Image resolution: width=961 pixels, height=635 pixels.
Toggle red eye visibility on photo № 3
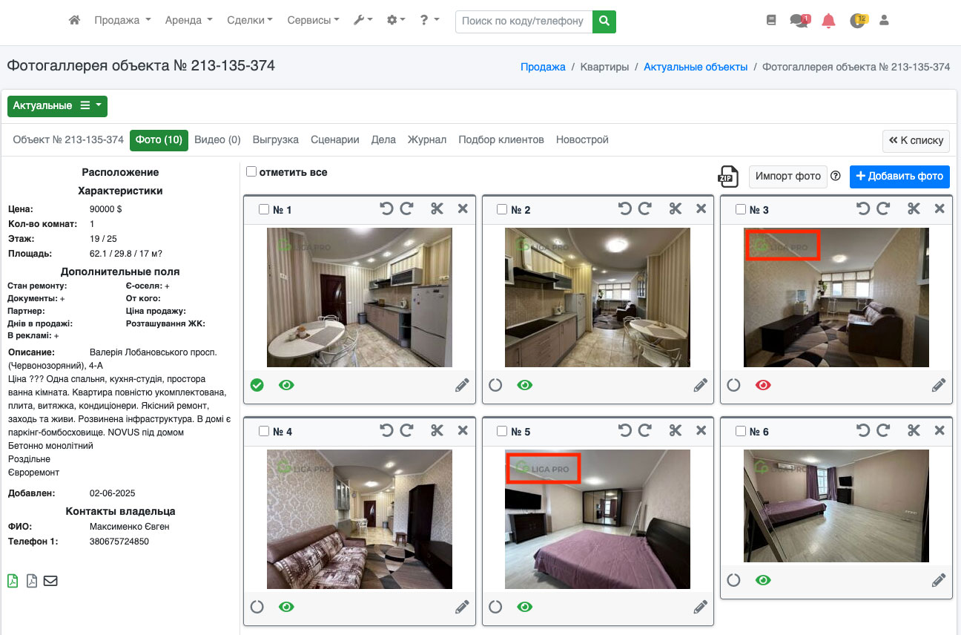[763, 385]
